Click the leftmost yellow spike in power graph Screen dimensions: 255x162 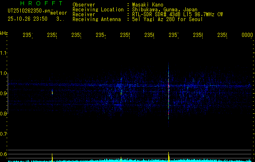(x=52, y=157)
